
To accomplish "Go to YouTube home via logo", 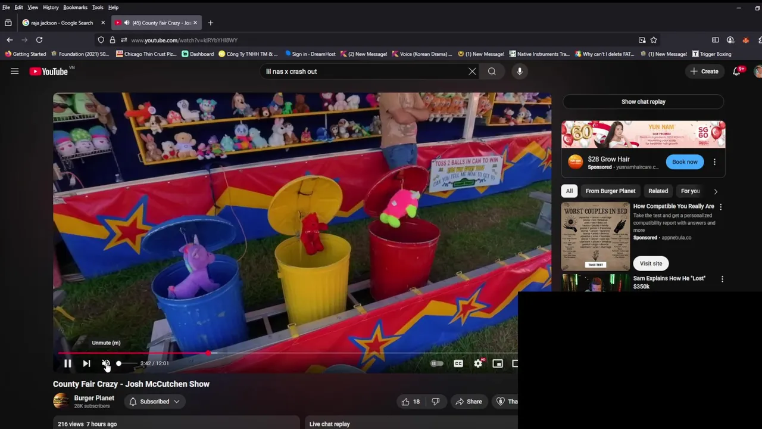I will pos(49,71).
